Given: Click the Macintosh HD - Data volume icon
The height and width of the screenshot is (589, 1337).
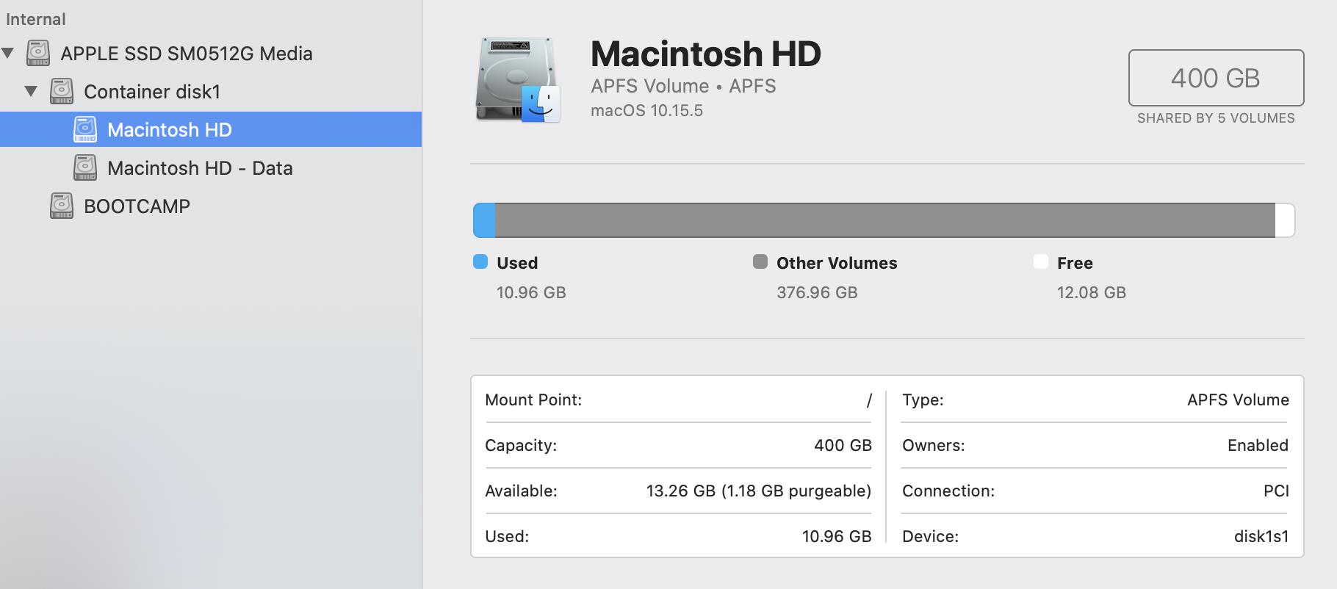Looking at the screenshot, I should [x=85, y=167].
